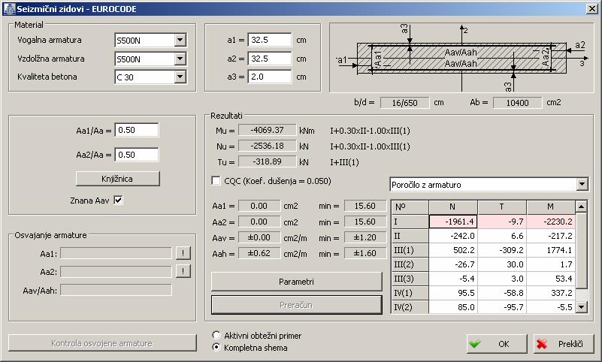
Task: Enable the CQC damping coefficient checkbox
Action: point(216,180)
